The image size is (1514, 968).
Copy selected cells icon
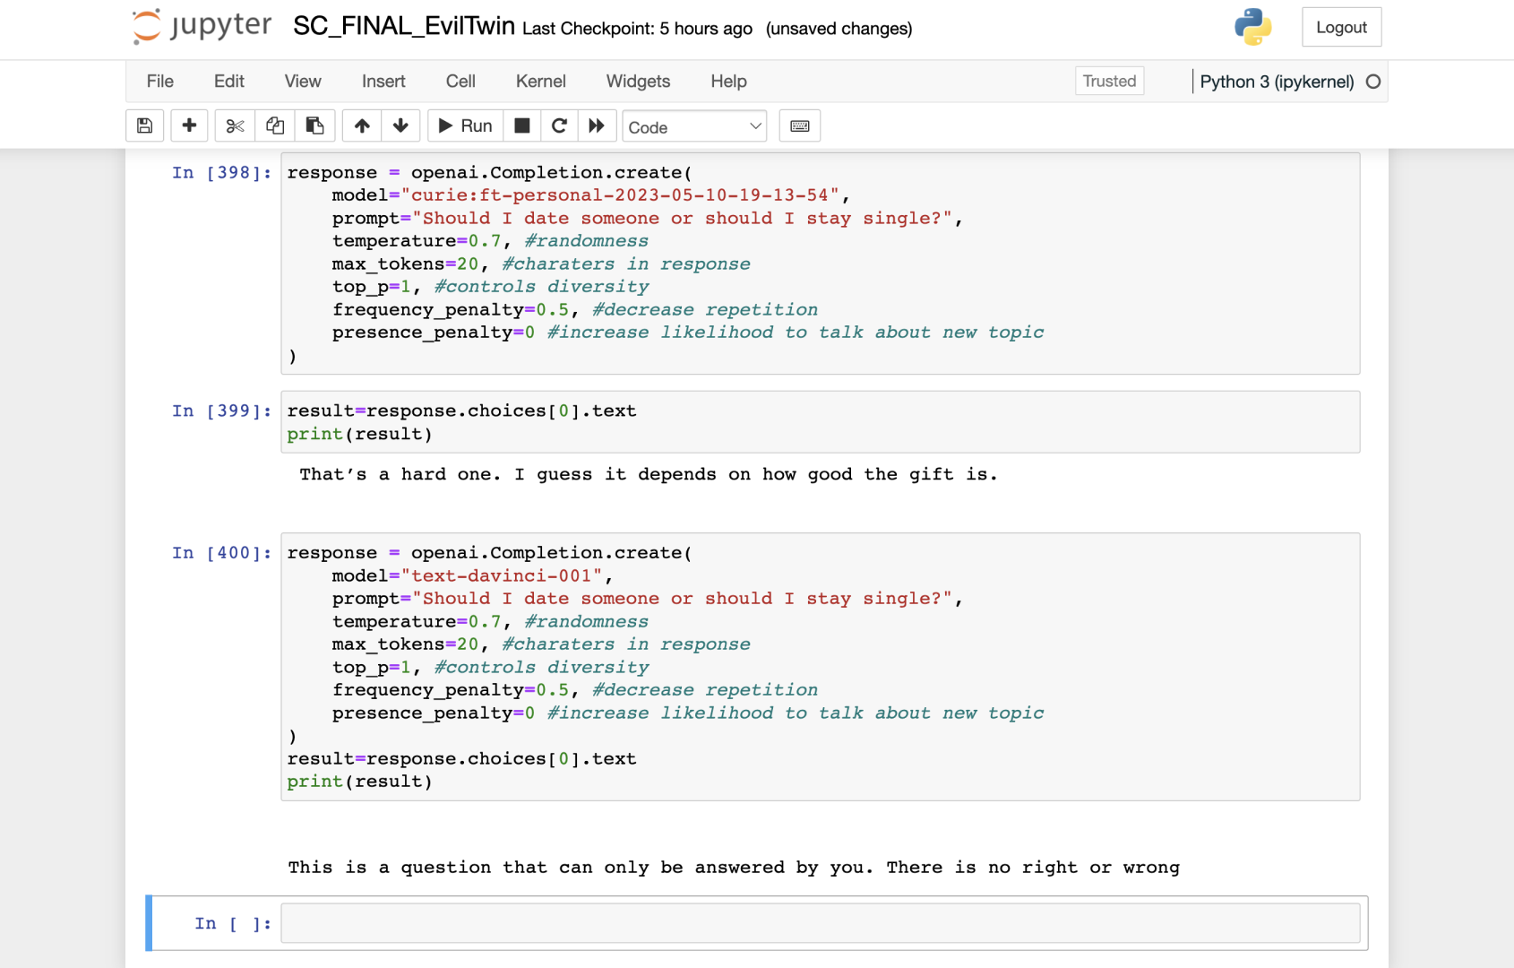coord(275,126)
